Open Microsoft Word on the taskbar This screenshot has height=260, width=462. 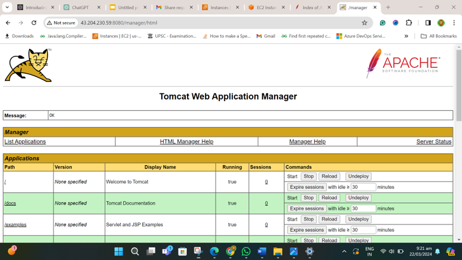pos(261,252)
